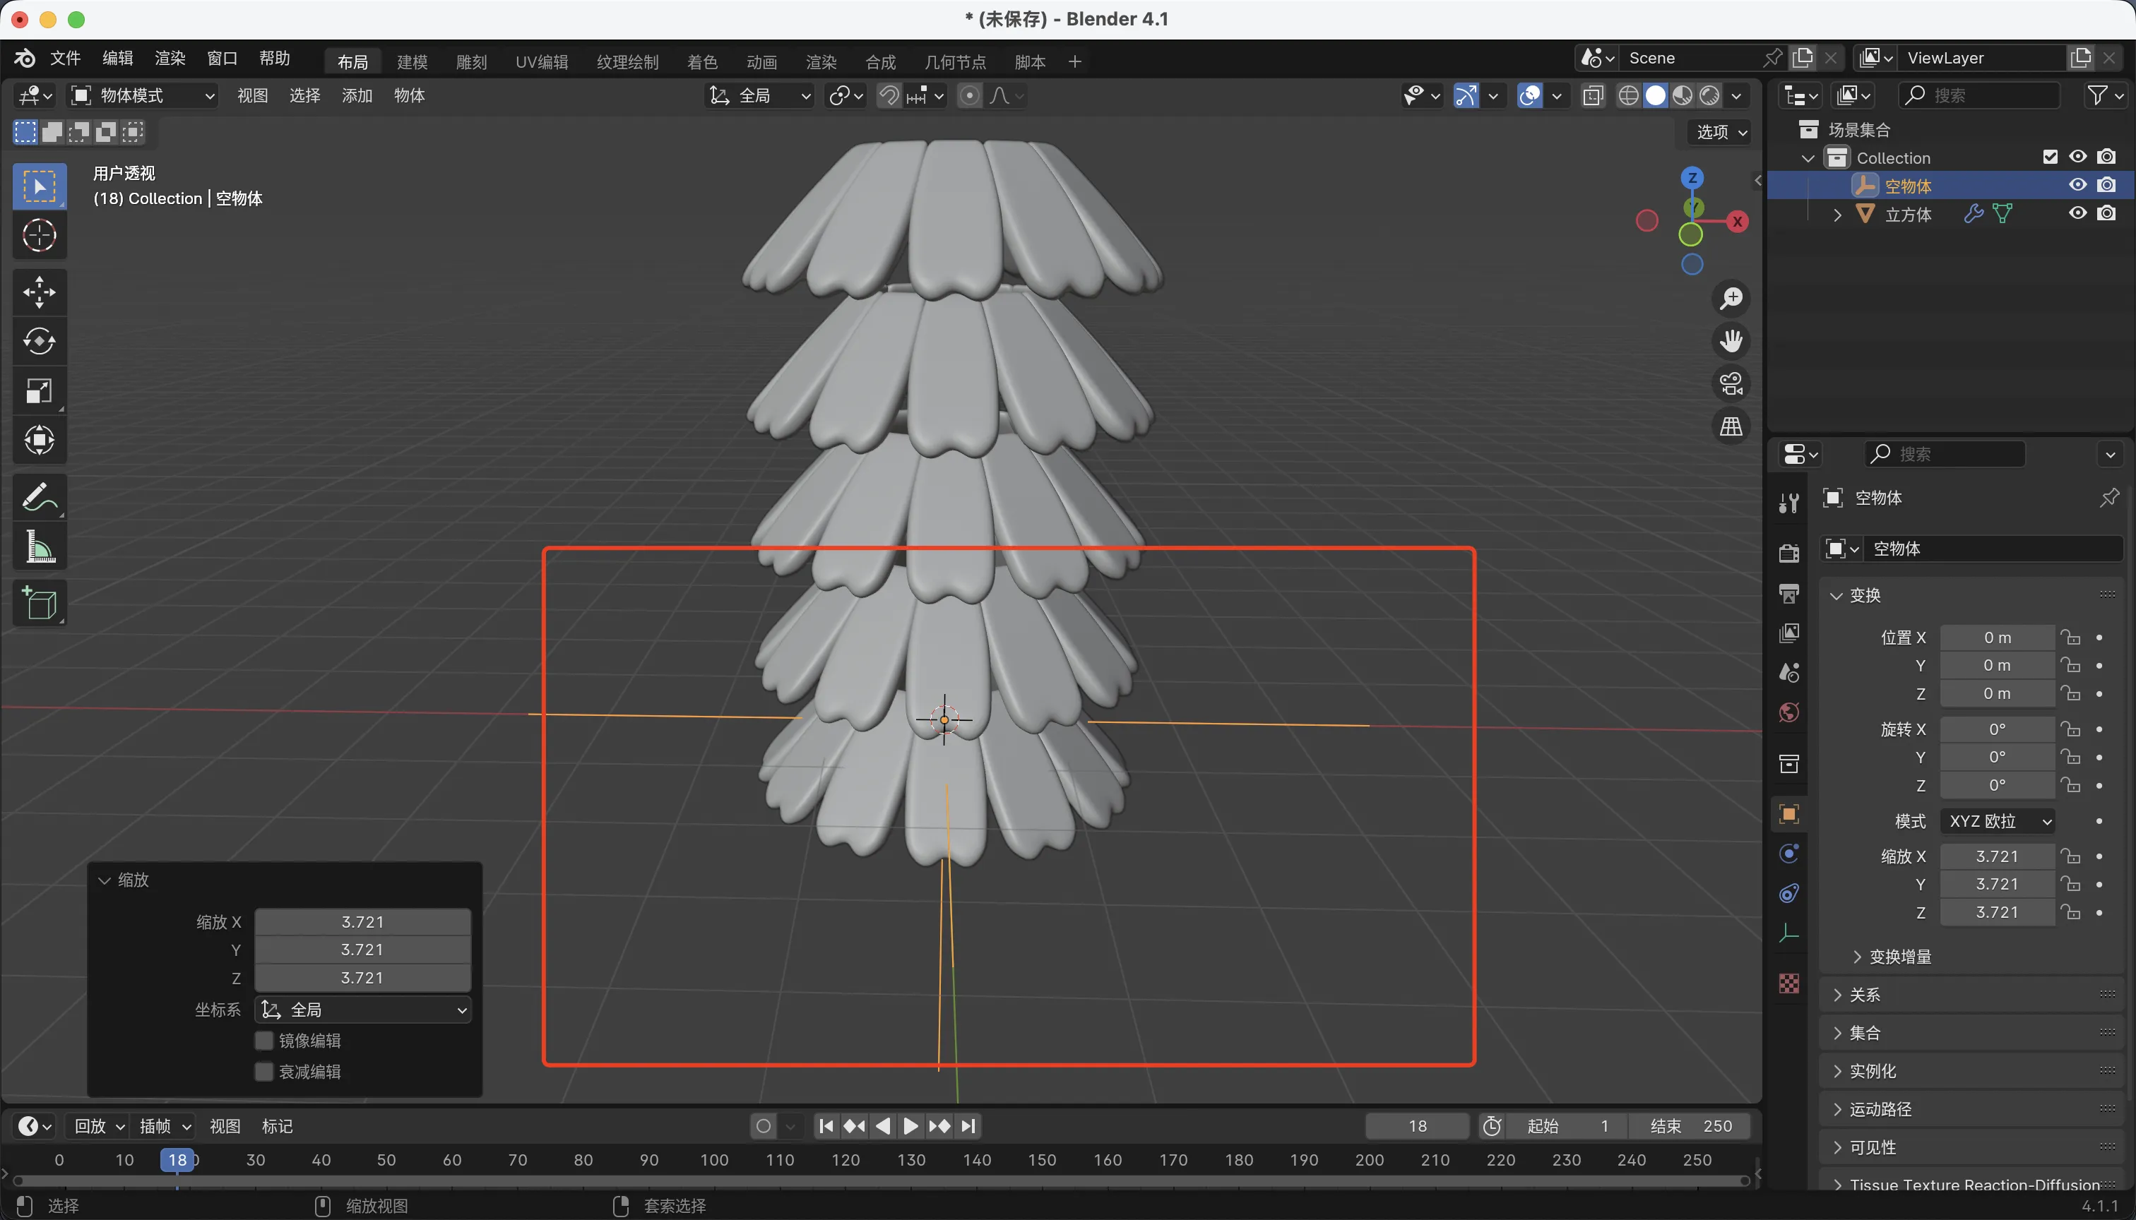The image size is (2136, 1220).
Task: Select the Add Cube tool
Action: point(40,604)
